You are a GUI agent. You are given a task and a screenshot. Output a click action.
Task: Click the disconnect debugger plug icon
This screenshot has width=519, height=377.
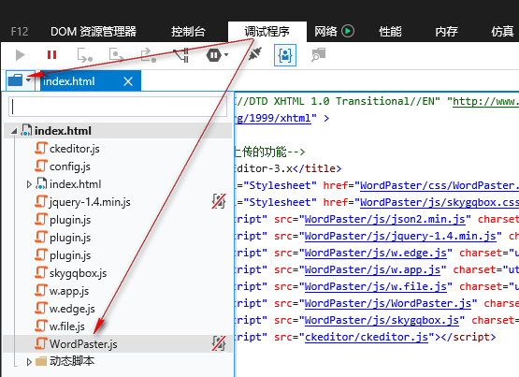[x=255, y=54]
